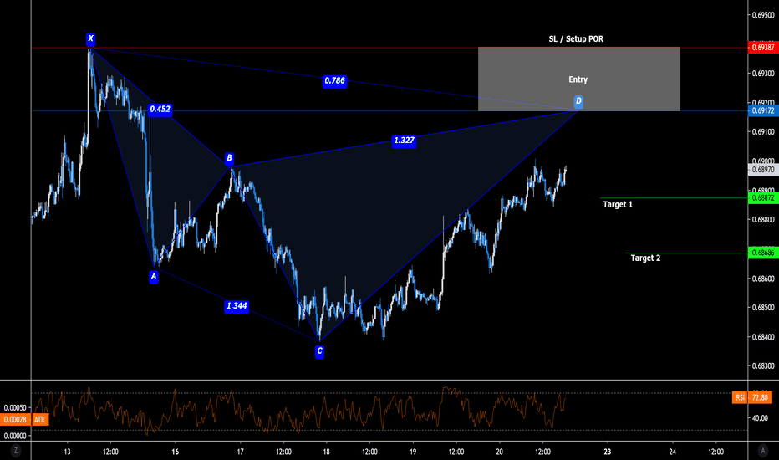
Task: Select the C point marker at the chart low
Action: [319, 352]
